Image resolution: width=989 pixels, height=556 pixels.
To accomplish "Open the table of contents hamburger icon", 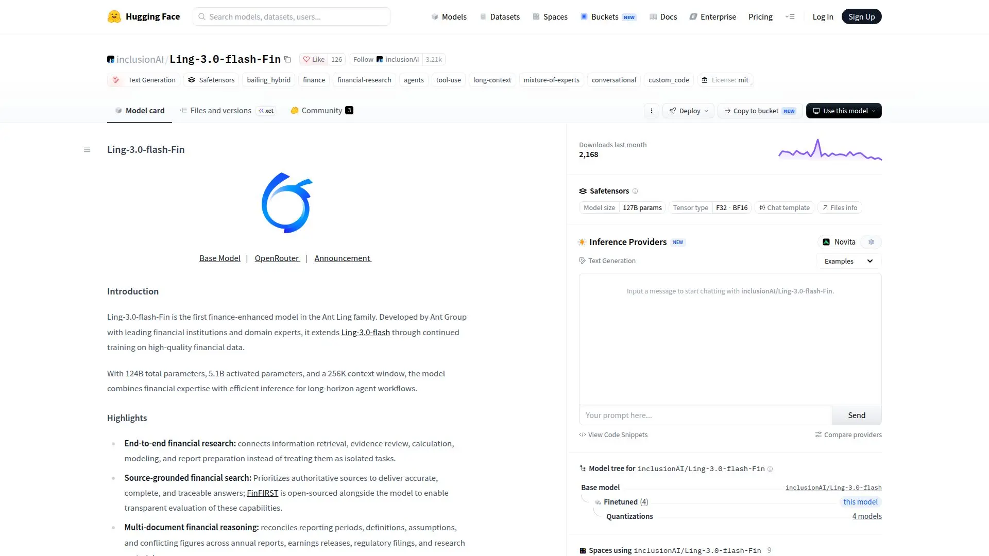I will [x=87, y=150].
